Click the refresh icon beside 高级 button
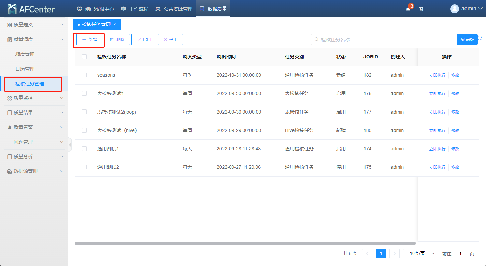Image resolution: width=486 pixels, height=266 pixels. pos(480,38)
